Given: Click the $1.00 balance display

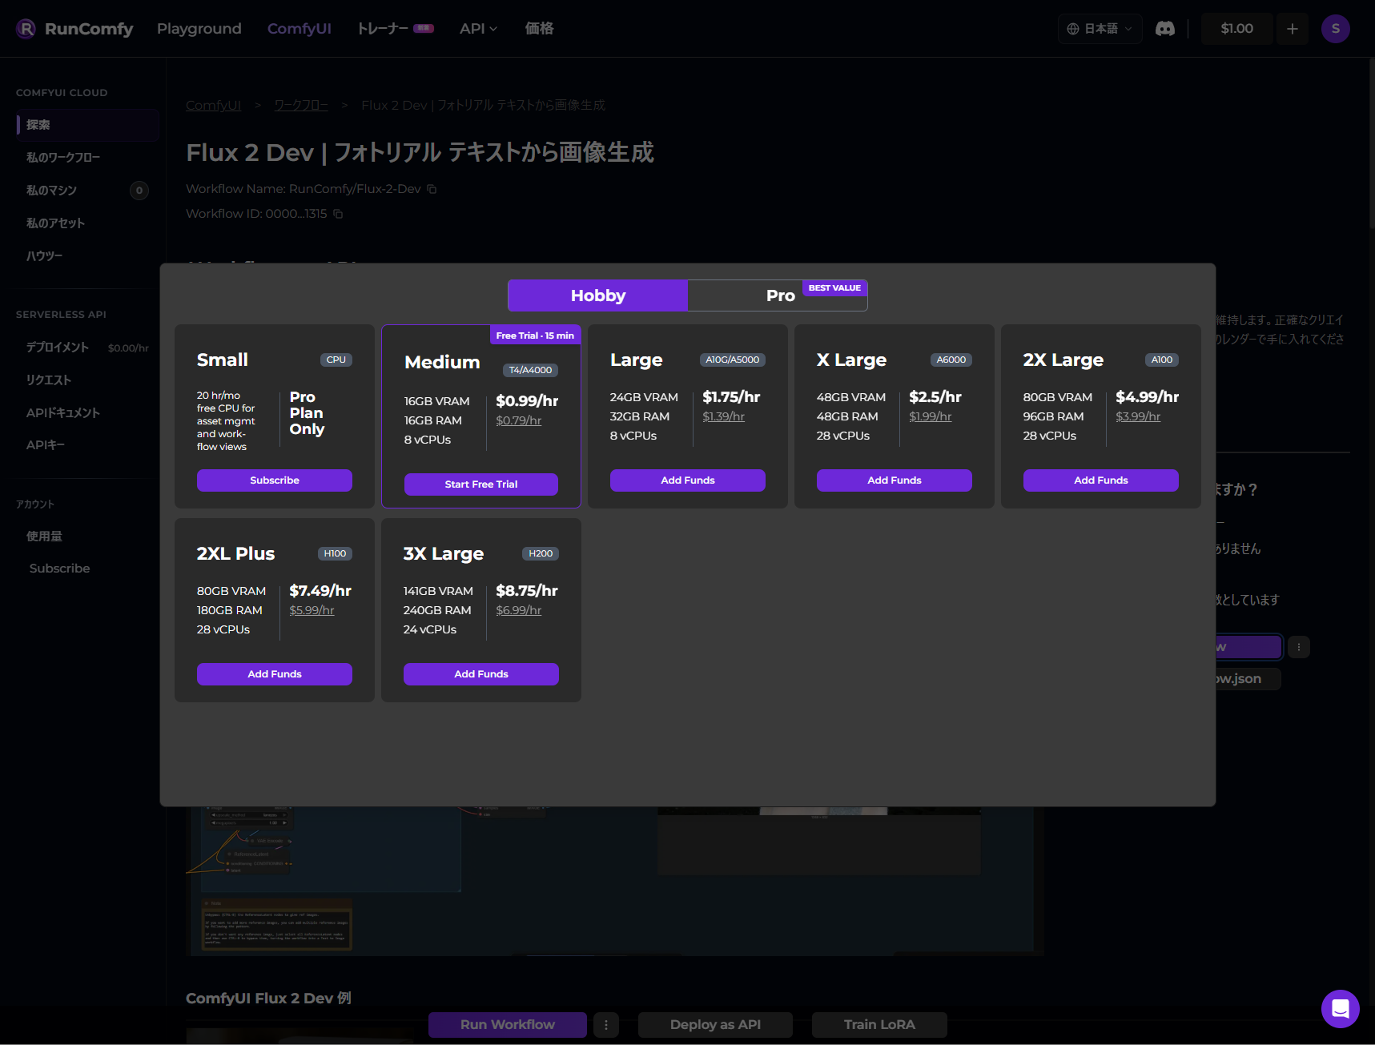Looking at the screenshot, I should click(1236, 29).
